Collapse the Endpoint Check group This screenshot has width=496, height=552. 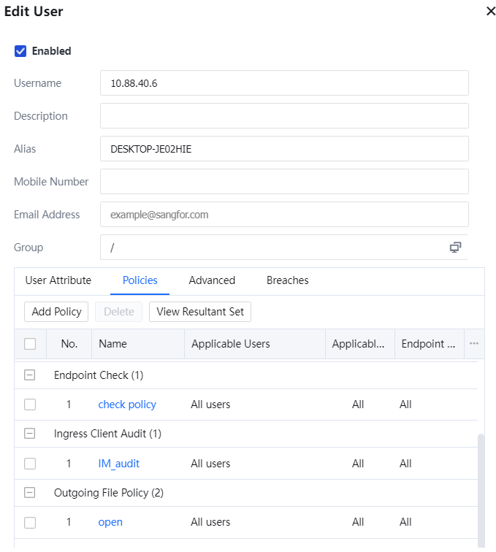(30, 375)
